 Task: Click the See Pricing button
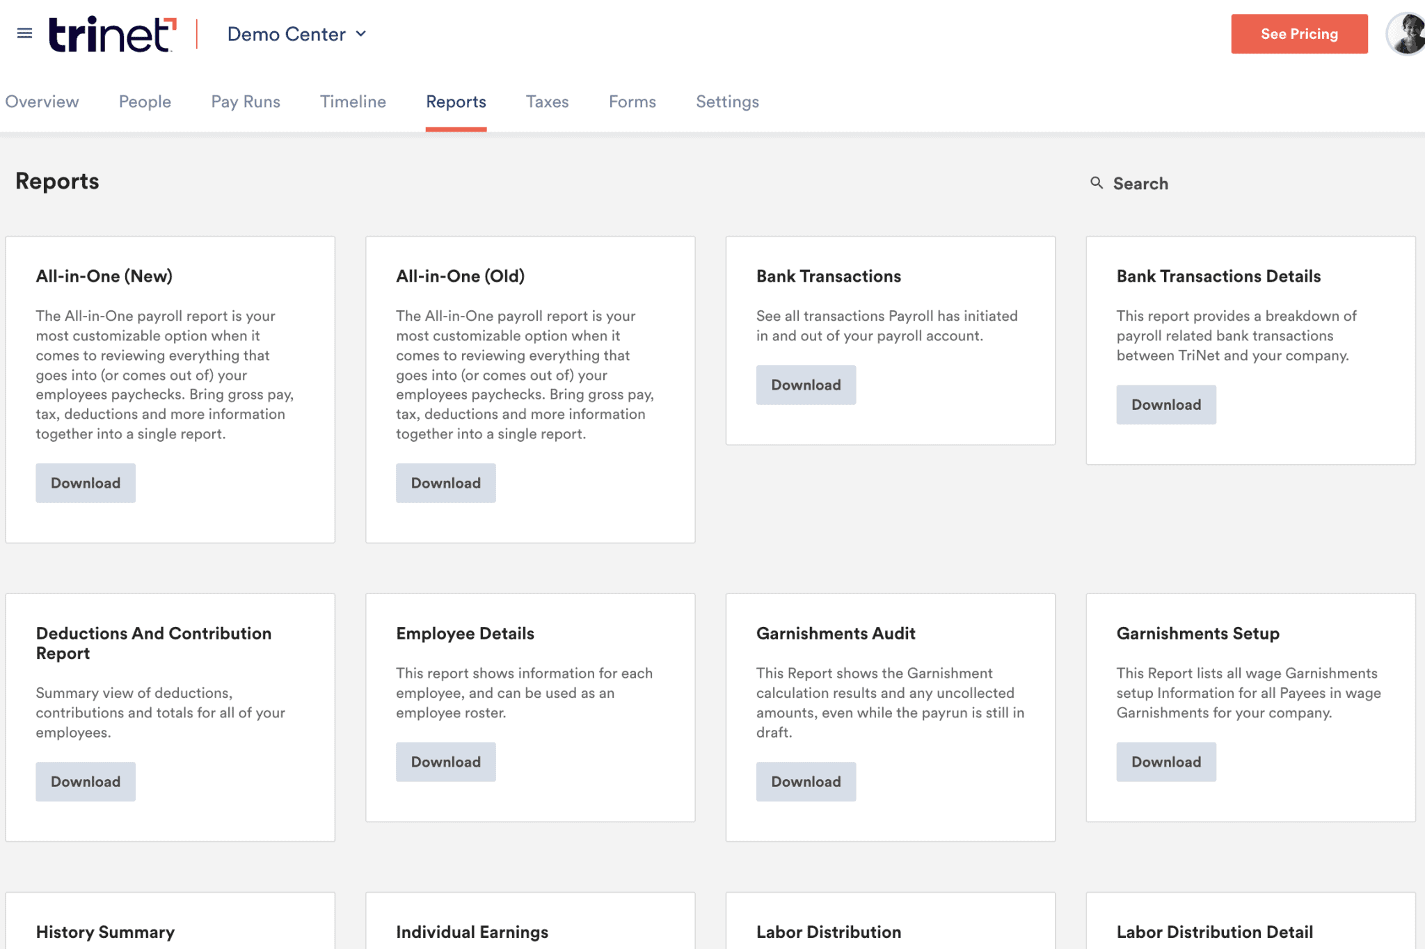(x=1299, y=34)
